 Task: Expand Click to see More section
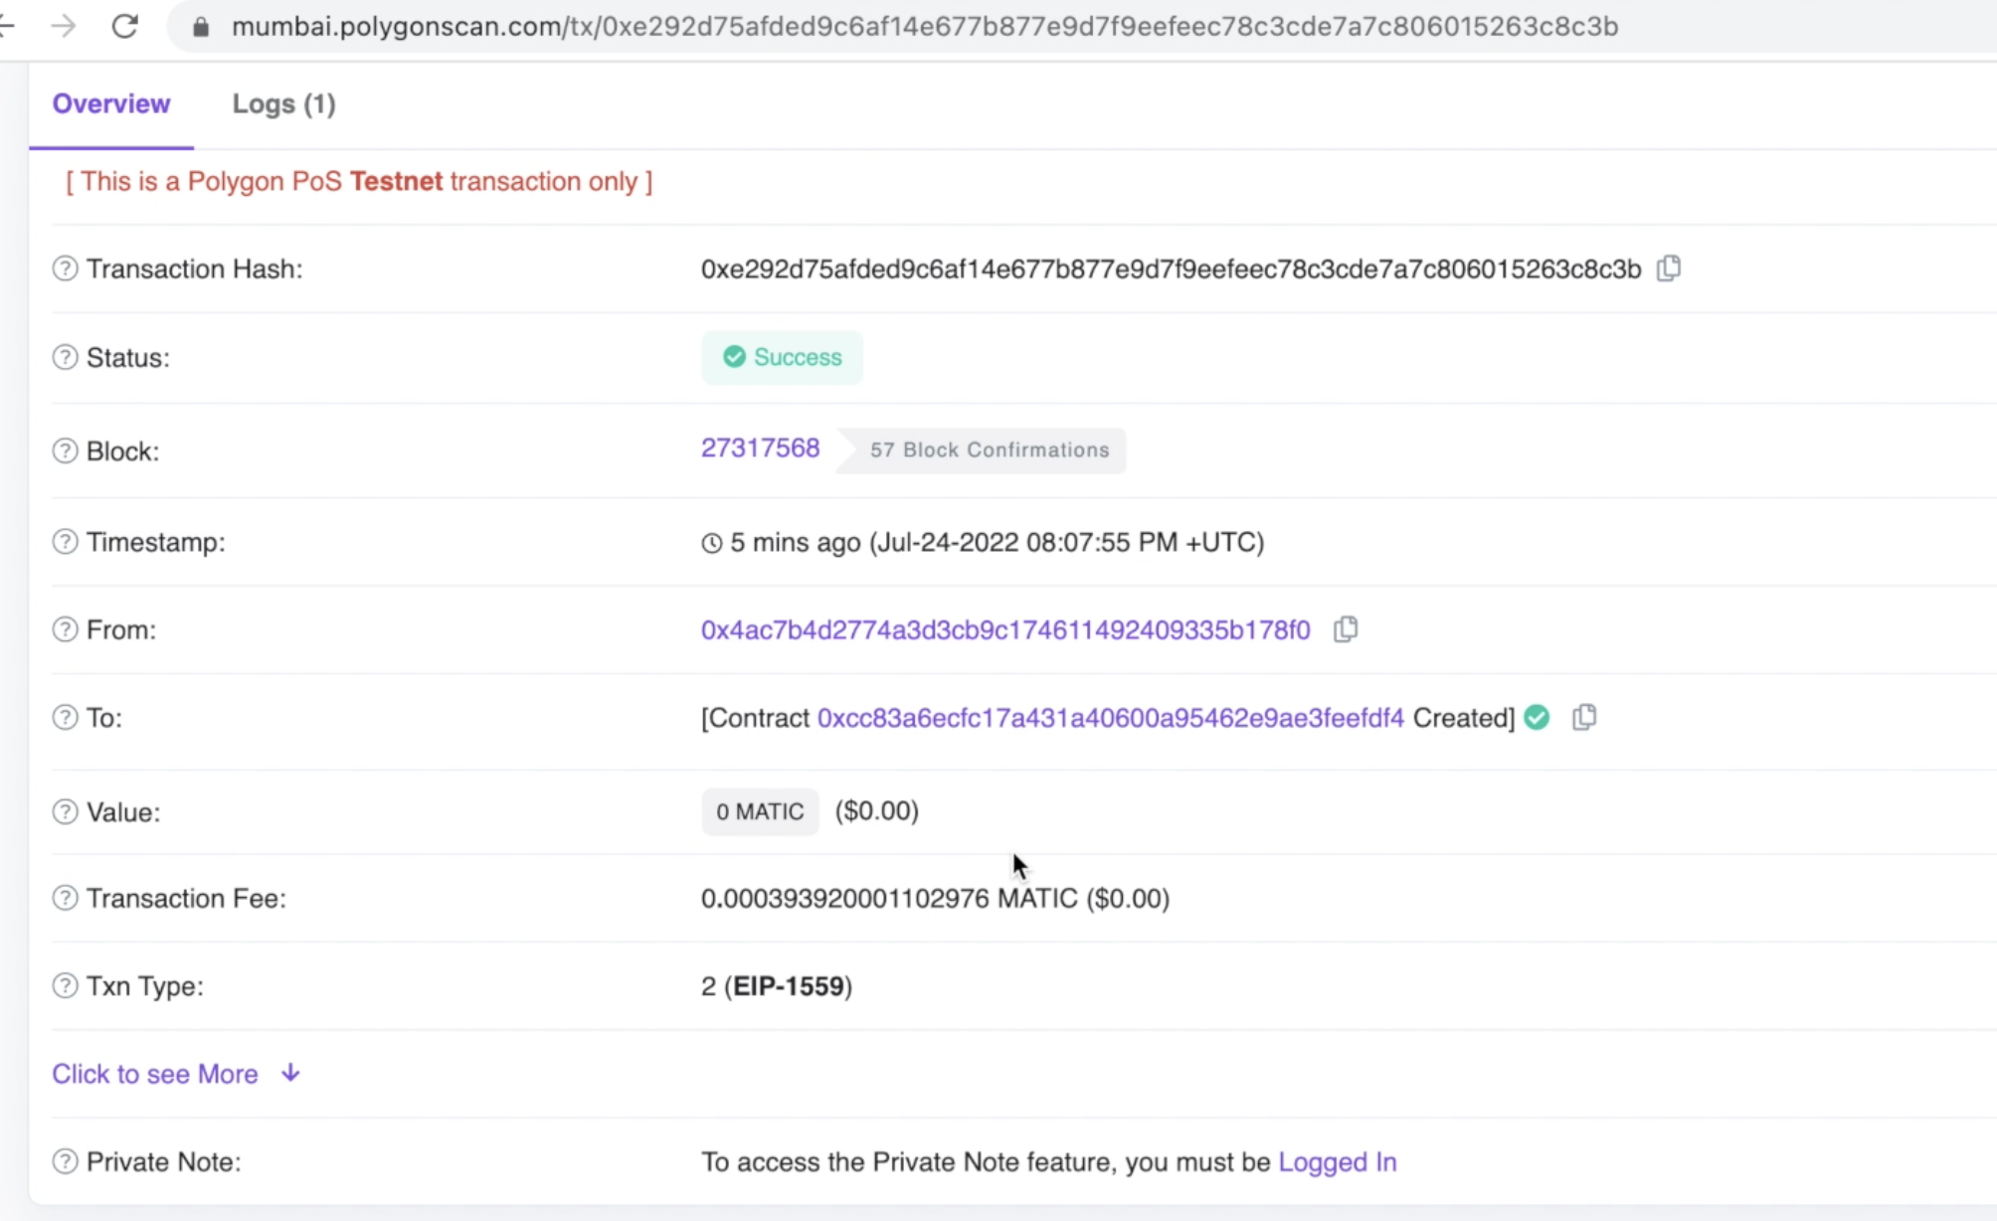155,1074
